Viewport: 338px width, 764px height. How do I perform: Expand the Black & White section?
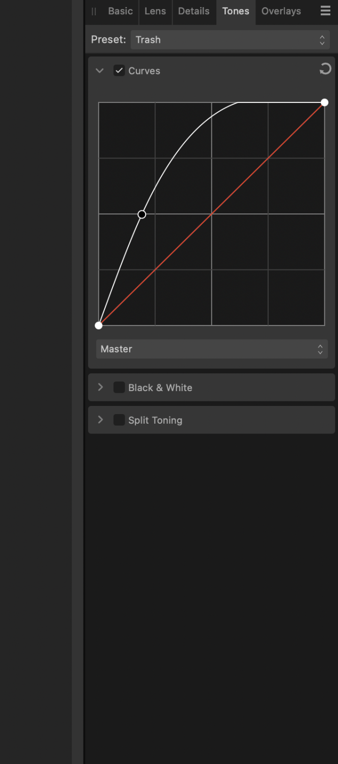coord(100,387)
